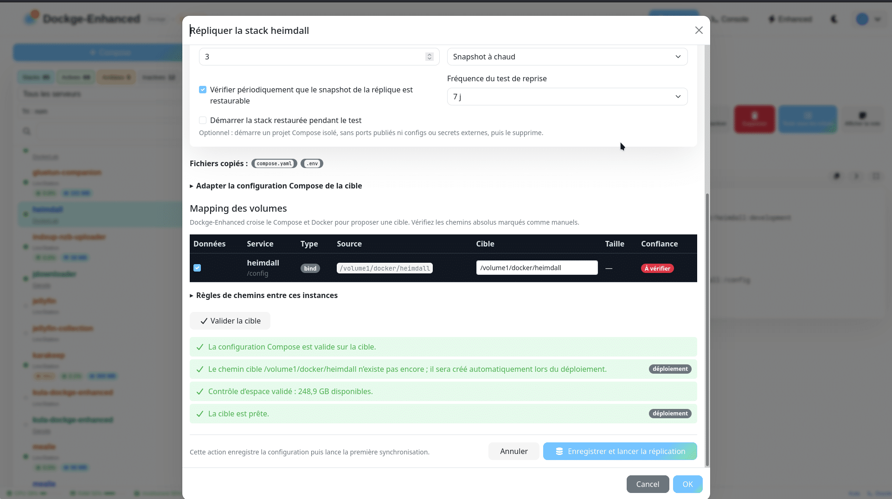Viewport: 892px width, 499px height.
Task: Click the 'Service' column header
Action: (x=260, y=244)
